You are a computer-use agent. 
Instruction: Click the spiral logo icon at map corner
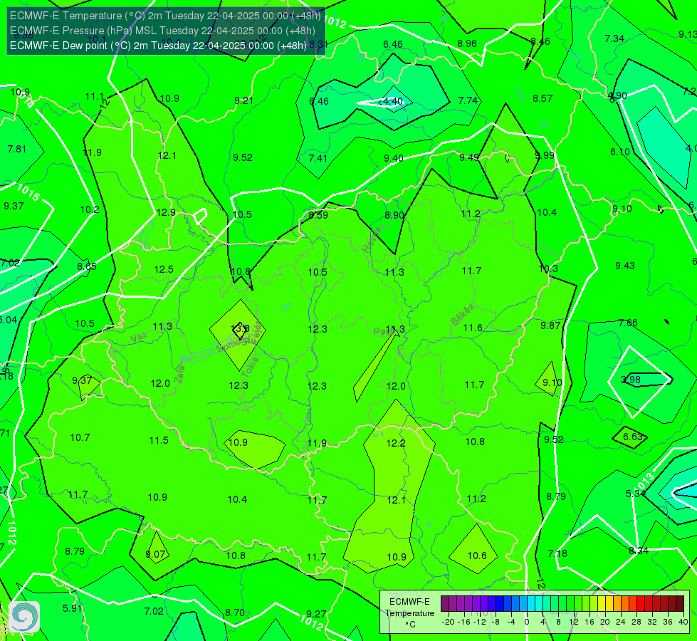pyautogui.click(x=24, y=617)
